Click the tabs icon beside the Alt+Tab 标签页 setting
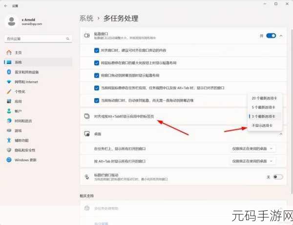 coord(87,116)
